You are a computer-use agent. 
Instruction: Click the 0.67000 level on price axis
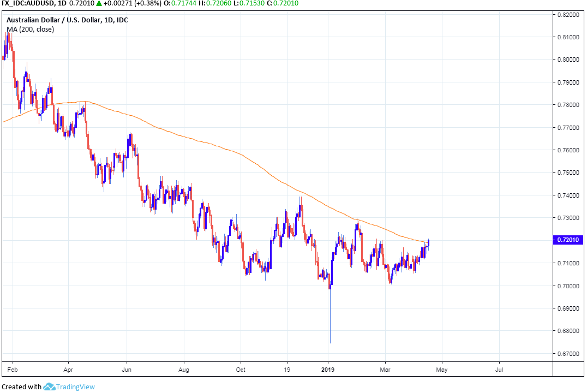pyautogui.click(x=568, y=354)
